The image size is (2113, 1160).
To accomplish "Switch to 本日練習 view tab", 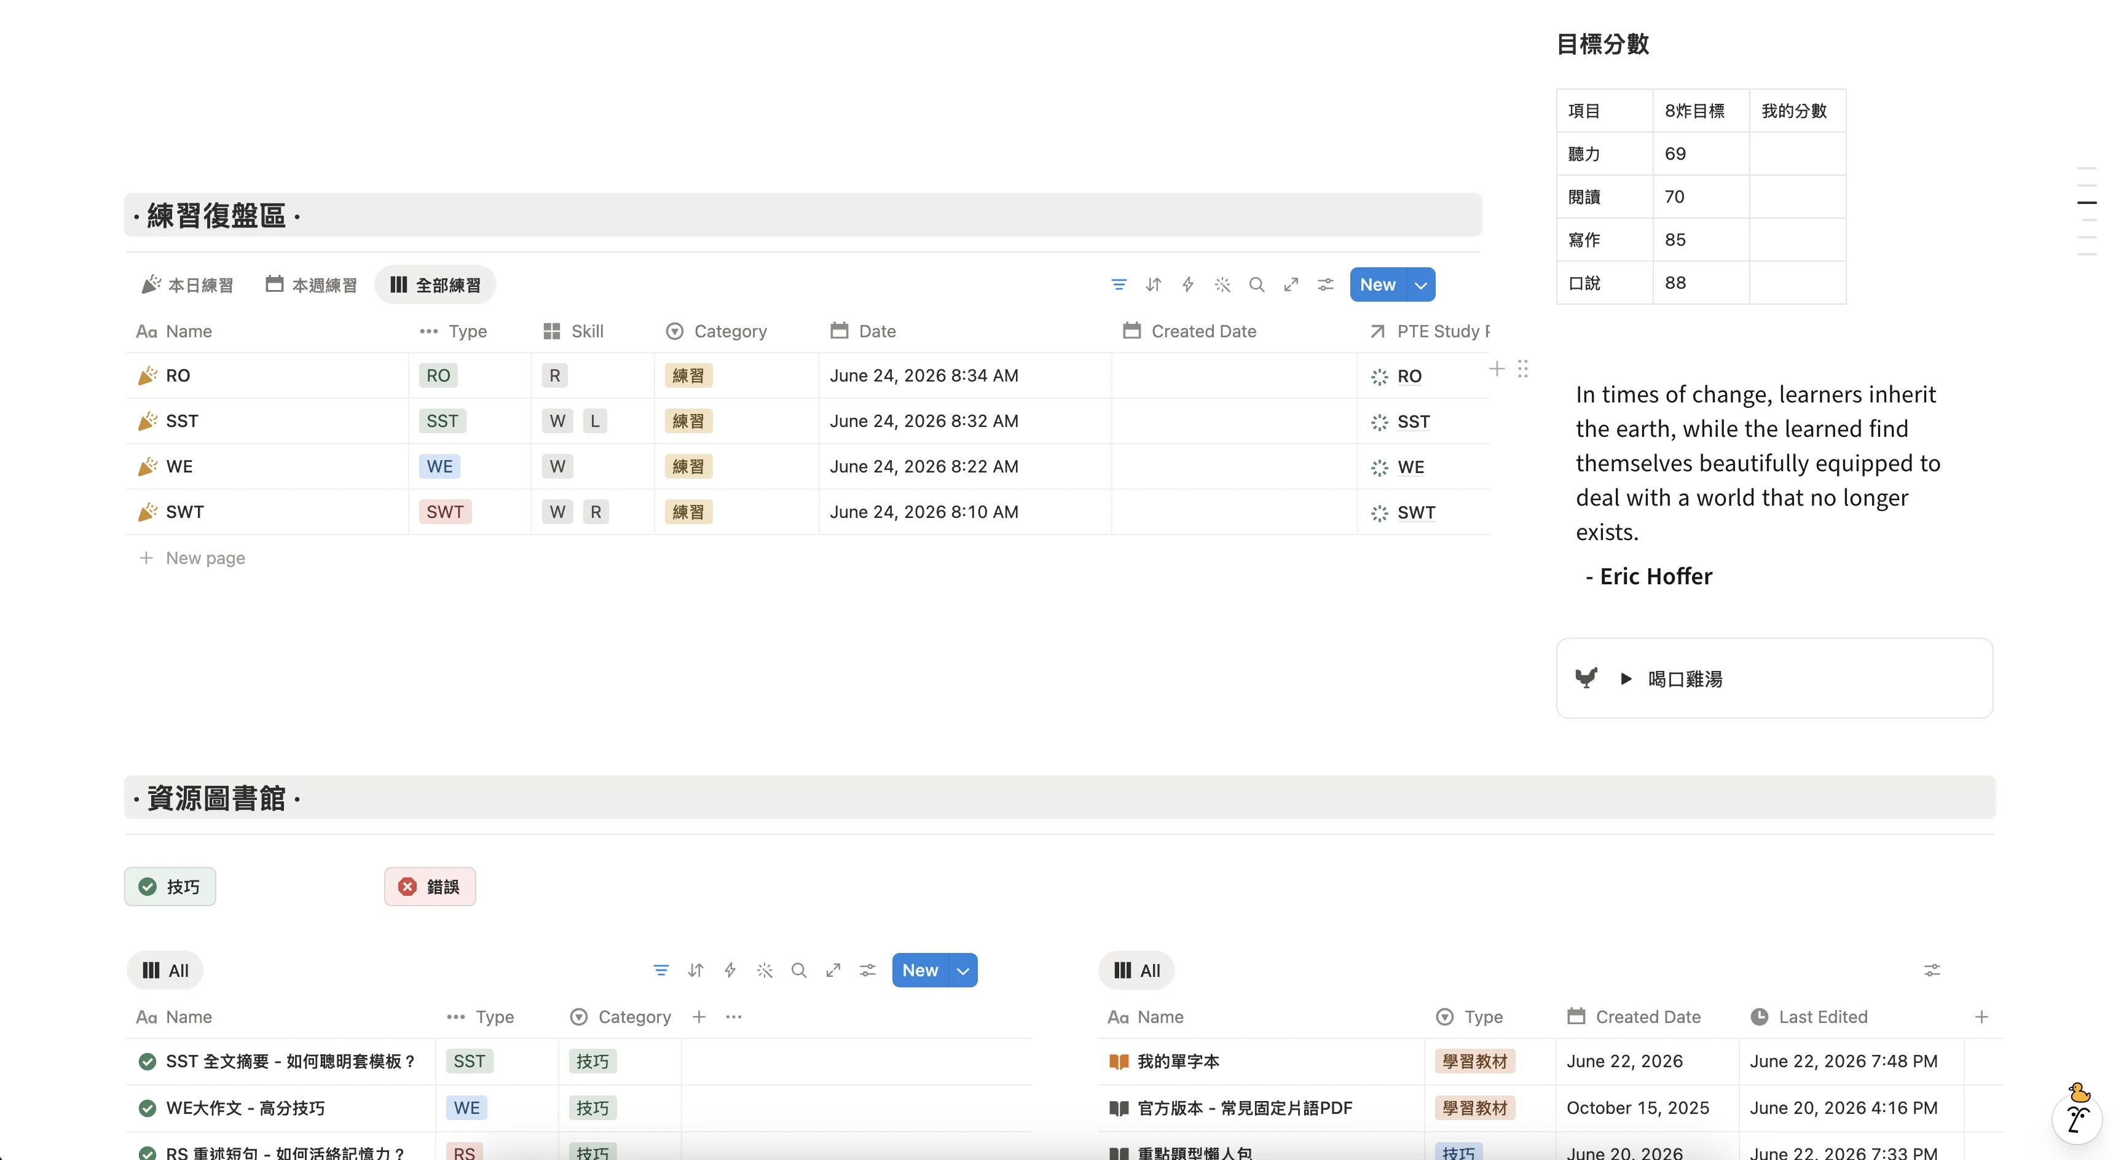I will [x=188, y=284].
